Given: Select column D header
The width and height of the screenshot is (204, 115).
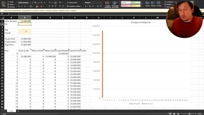Looking at the screenshot, I should (50, 18).
